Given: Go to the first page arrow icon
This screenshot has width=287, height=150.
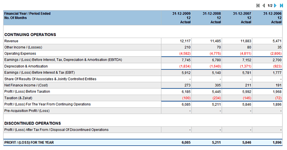Looking at the screenshot, I should coord(258,6).
